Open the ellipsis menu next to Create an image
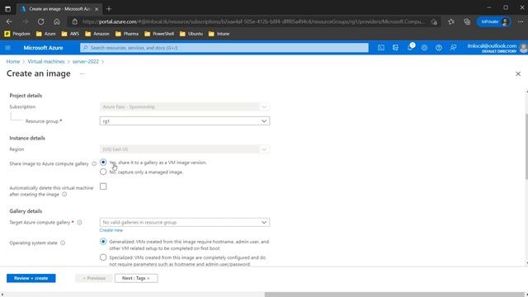This screenshot has height=297, width=528. (82, 73)
